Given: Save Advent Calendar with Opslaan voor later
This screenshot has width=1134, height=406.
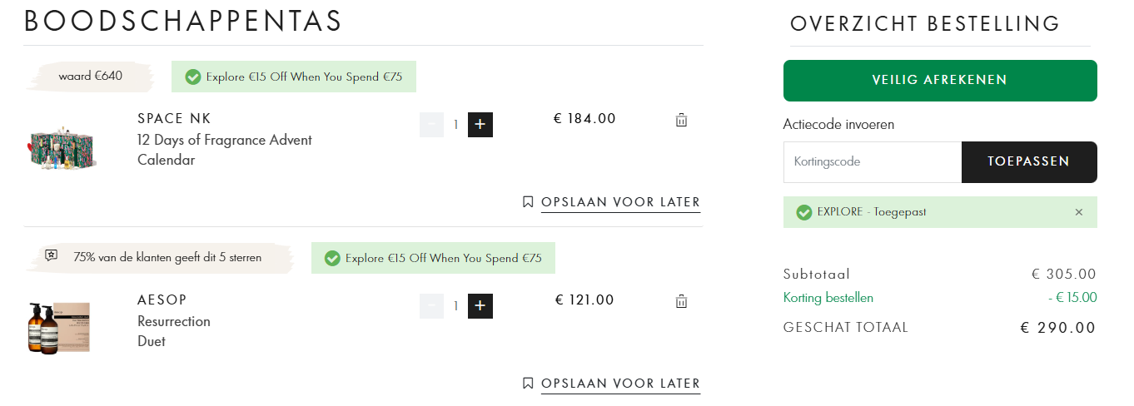Looking at the screenshot, I should click(x=620, y=202).
